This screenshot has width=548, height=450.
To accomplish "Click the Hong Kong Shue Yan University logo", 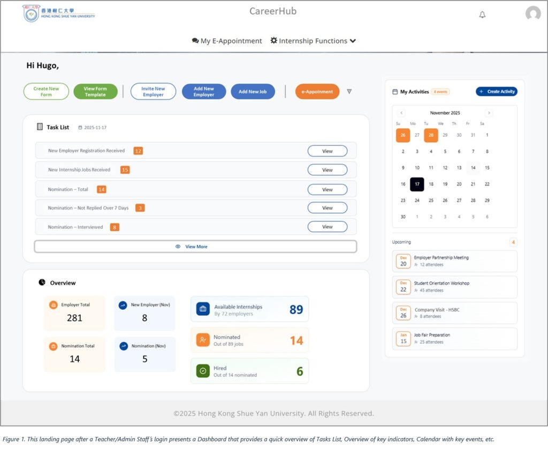I will 59,13.
